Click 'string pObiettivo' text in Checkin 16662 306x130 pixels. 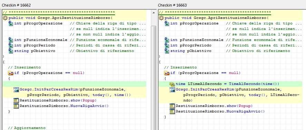35,51
